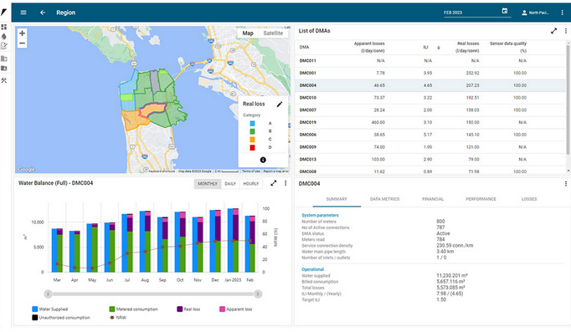Screen dimensions: 571x332
Task: Go back using the arrow icon
Action: click(43, 13)
